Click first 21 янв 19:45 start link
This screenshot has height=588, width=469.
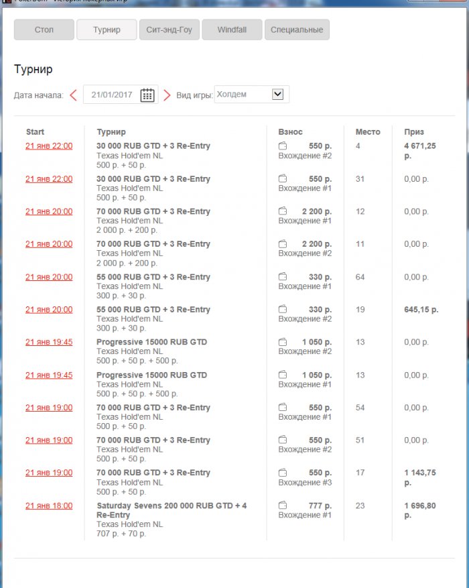click(x=49, y=342)
